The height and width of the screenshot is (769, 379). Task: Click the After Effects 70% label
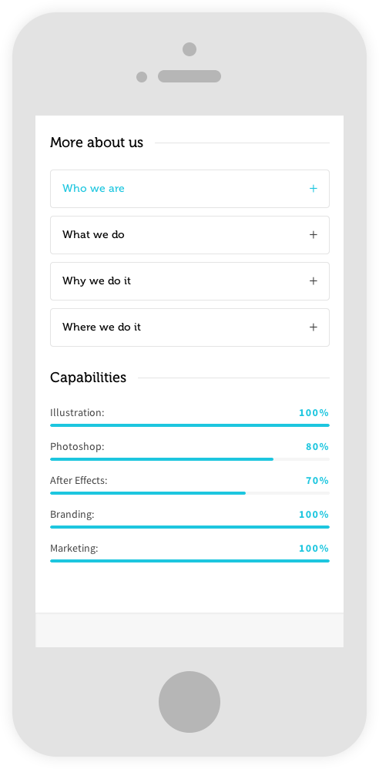[317, 481]
